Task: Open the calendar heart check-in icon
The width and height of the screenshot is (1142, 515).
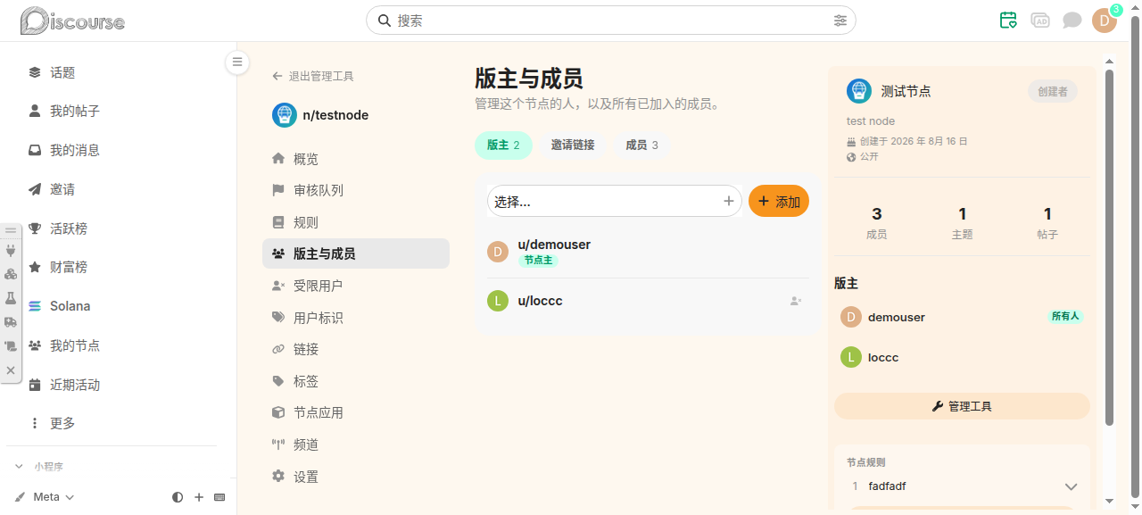Action: (1008, 20)
